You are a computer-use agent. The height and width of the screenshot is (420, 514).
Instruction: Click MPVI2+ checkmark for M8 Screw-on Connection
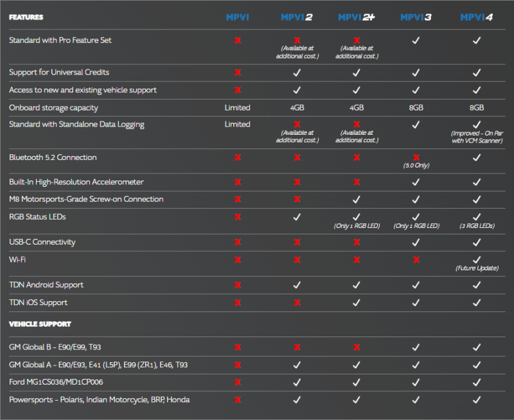click(357, 199)
